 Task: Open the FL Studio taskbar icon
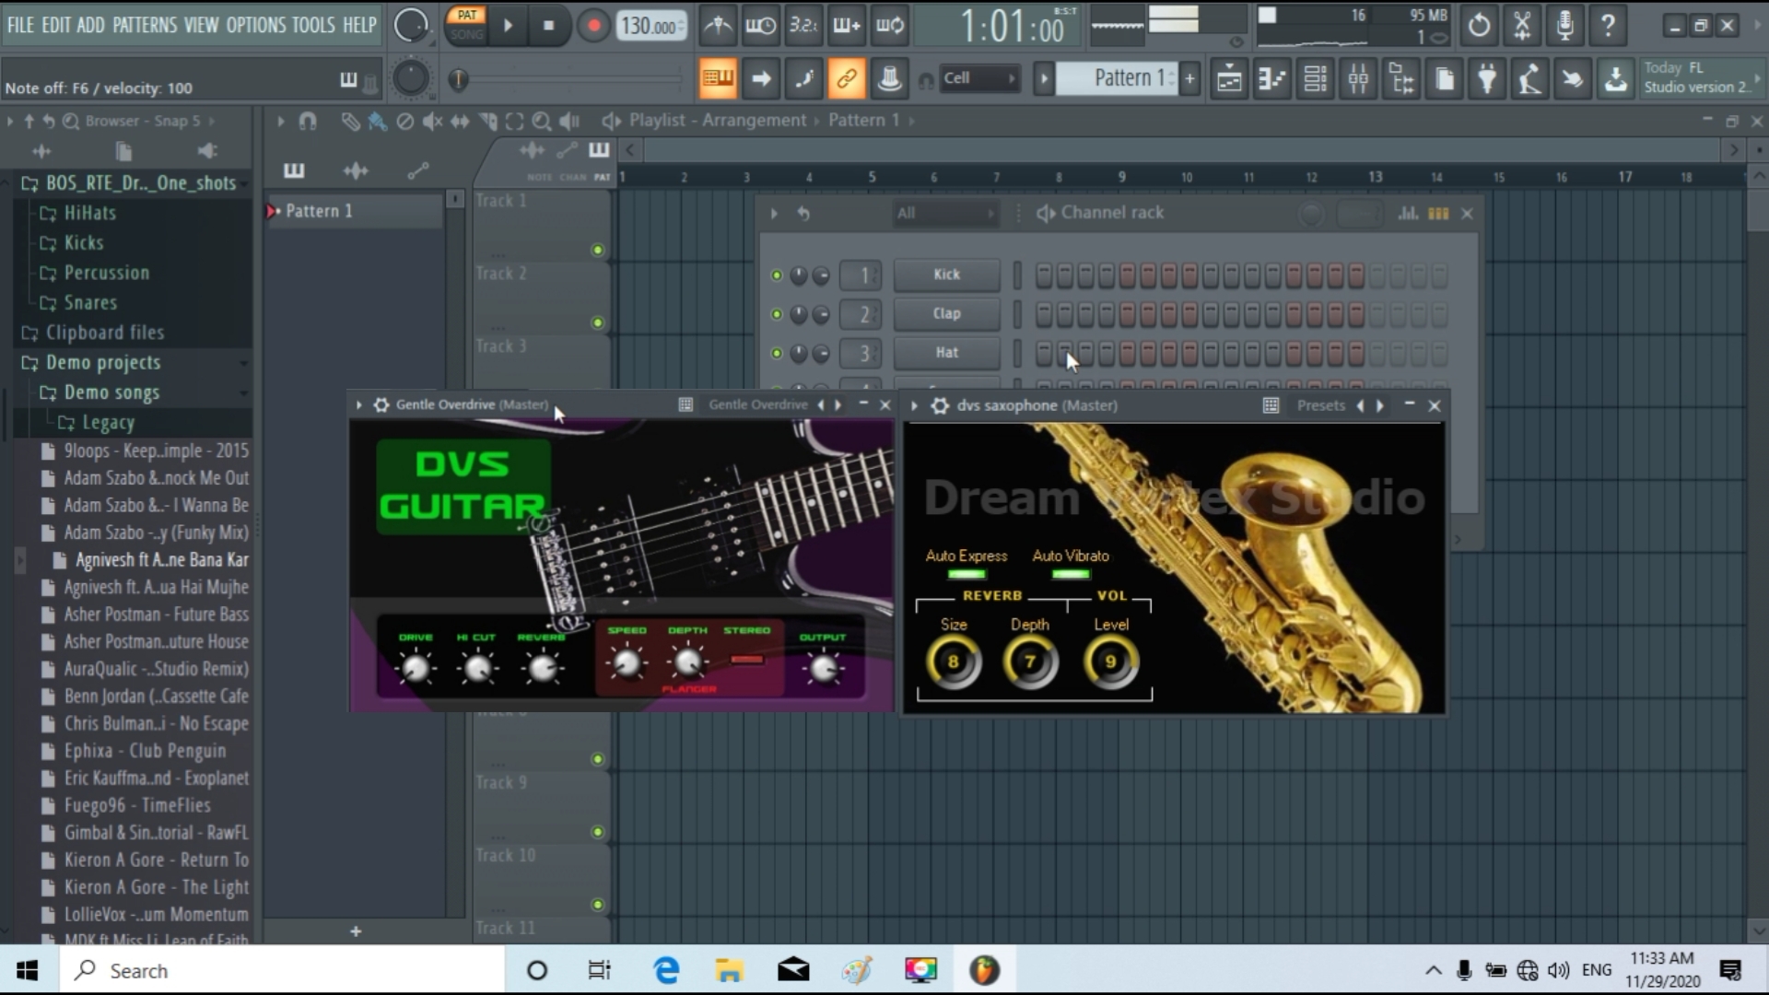[984, 969]
